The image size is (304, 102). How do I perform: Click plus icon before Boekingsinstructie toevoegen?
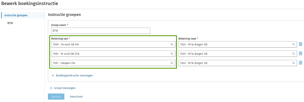tap(52, 75)
